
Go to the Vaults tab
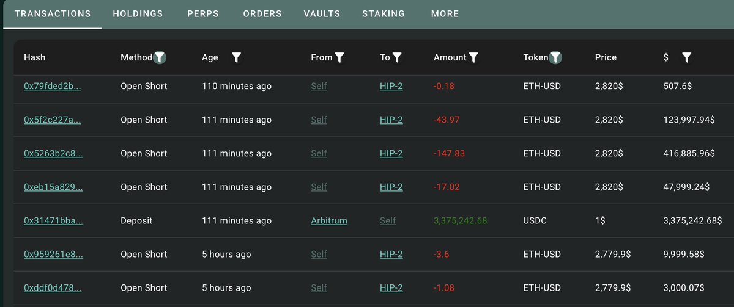pyautogui.click(x=322, y=13)
